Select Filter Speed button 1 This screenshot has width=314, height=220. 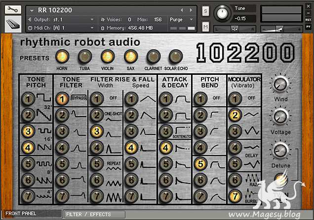pos(131,99)
